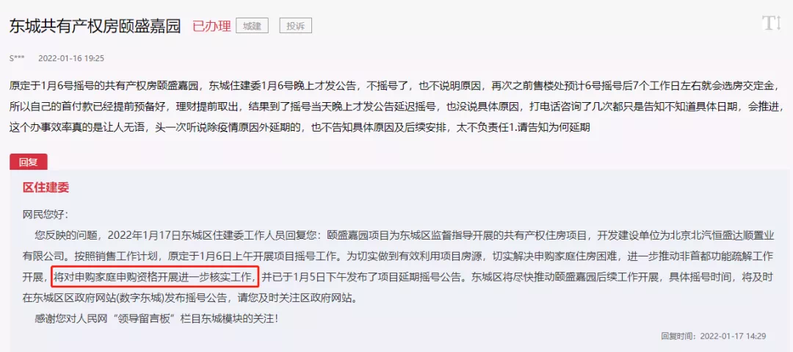Click the red 已办理 status label

[211, 26]
